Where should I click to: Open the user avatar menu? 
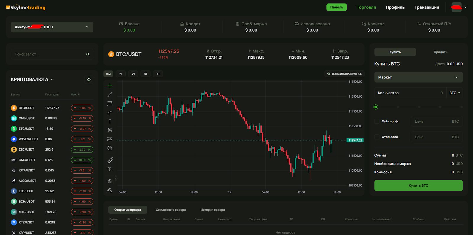click(x=456, y=7)
